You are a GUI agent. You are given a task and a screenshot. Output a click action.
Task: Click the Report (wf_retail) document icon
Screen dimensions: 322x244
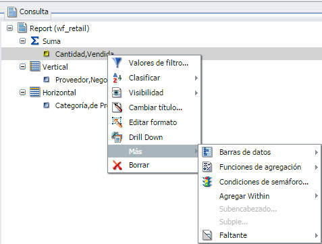(x=22, y=28)
